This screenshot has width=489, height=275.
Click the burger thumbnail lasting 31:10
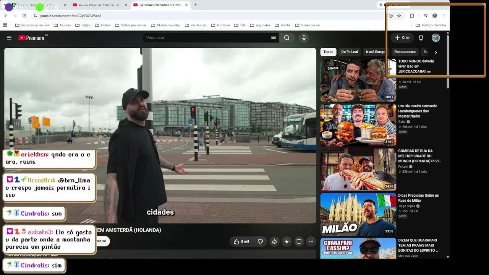(358, 125)
